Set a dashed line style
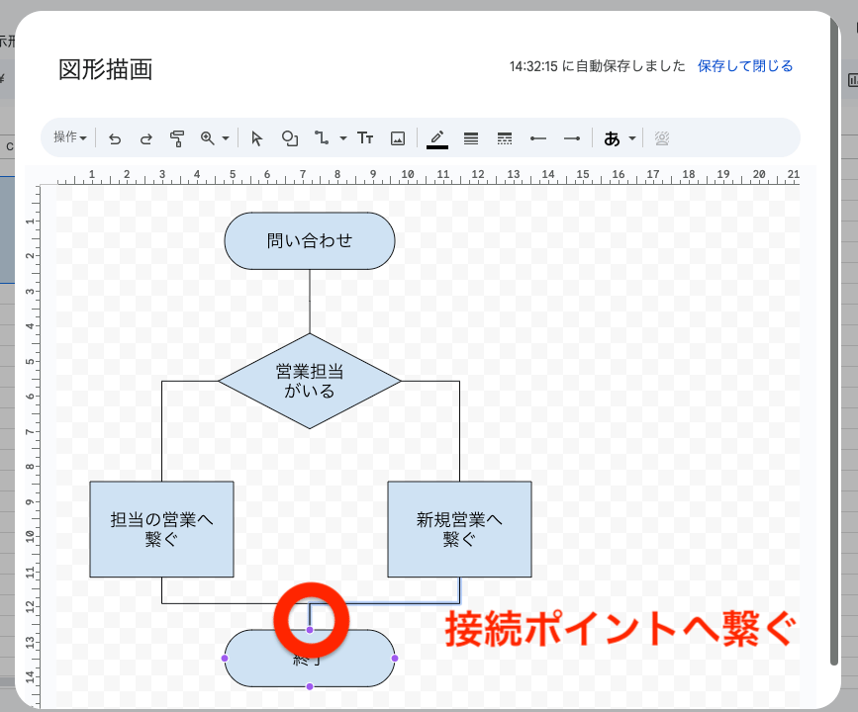 (x=504, y=137)
